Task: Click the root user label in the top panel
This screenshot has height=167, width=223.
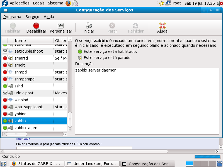Action: (177, 3)
